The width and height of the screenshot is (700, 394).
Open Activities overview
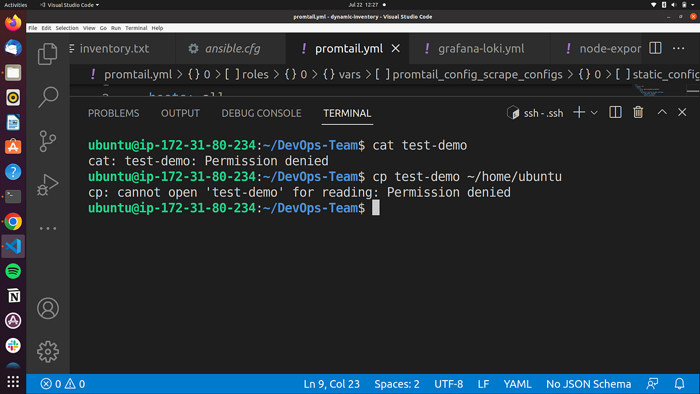(16, 5)
